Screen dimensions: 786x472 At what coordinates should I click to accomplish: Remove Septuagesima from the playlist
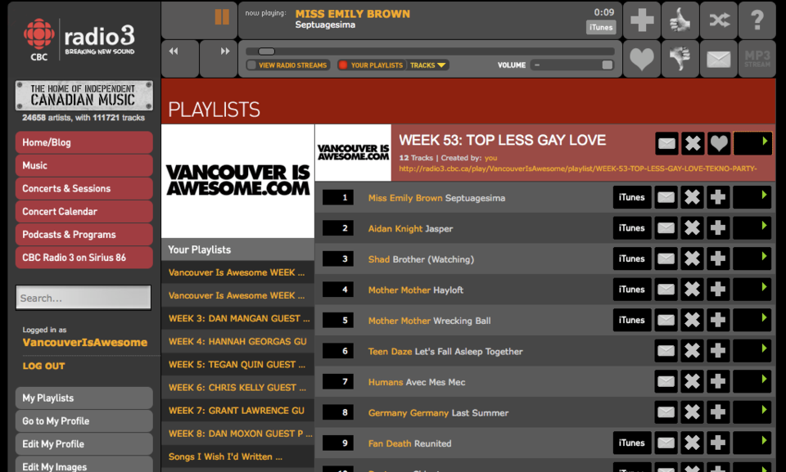pos(693,197)
